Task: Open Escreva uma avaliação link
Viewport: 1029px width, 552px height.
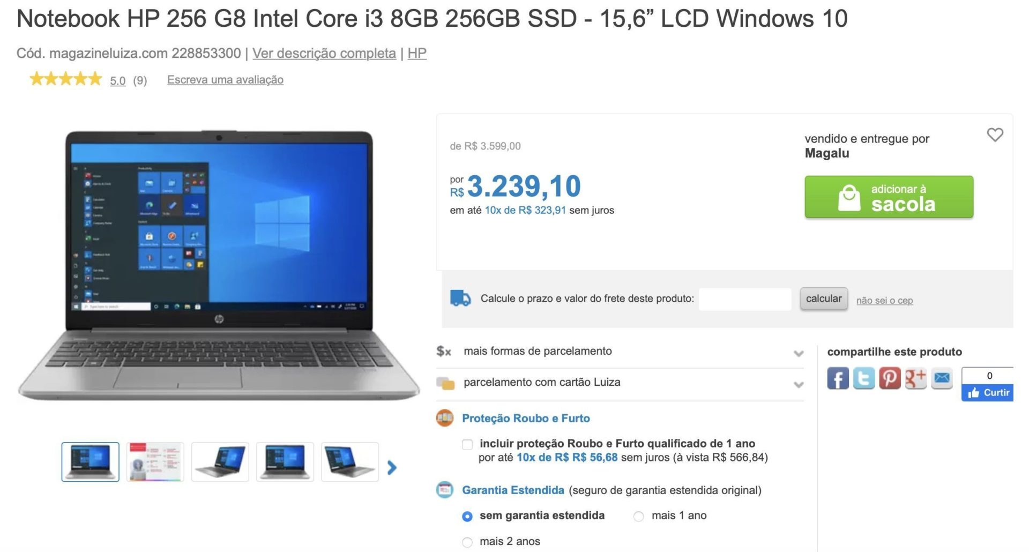Action: pos(225,80)
